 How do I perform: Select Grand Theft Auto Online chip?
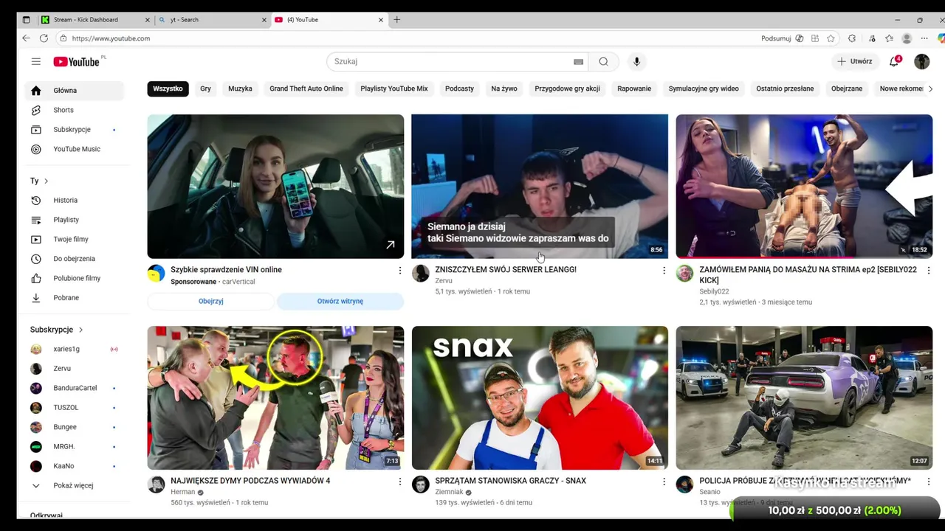tap(306, 88)
